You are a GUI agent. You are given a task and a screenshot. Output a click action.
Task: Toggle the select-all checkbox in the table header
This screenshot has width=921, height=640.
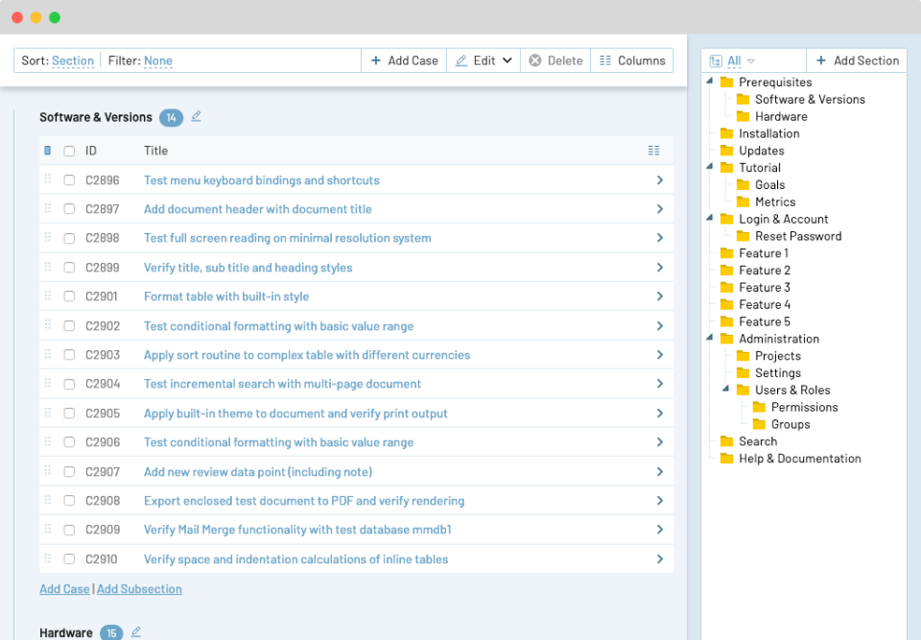coord(69,151)
